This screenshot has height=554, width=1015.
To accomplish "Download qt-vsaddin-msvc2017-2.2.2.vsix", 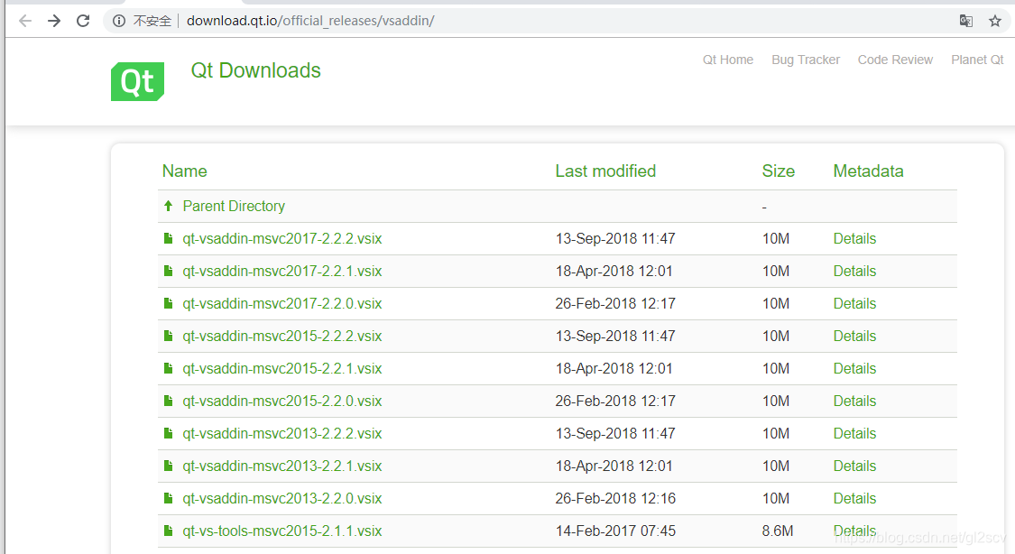I will 282,238.
